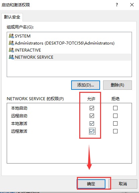Toggle 允许 checkbox for 远程启动
The height and width of the screenshot is (193, 139).
tap(92, 116)
